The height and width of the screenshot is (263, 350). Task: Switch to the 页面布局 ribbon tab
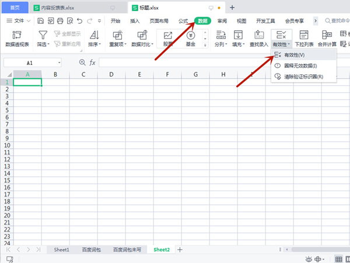click(x=158, y=20)
